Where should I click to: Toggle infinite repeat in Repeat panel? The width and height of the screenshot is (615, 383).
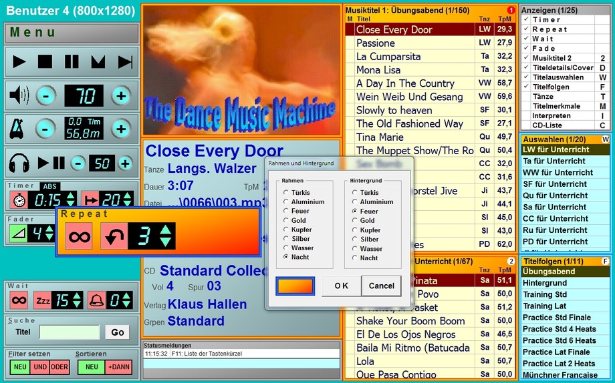pos(78,236)
